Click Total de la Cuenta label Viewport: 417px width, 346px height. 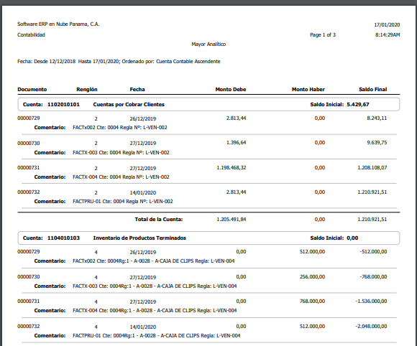pos(158,220)
